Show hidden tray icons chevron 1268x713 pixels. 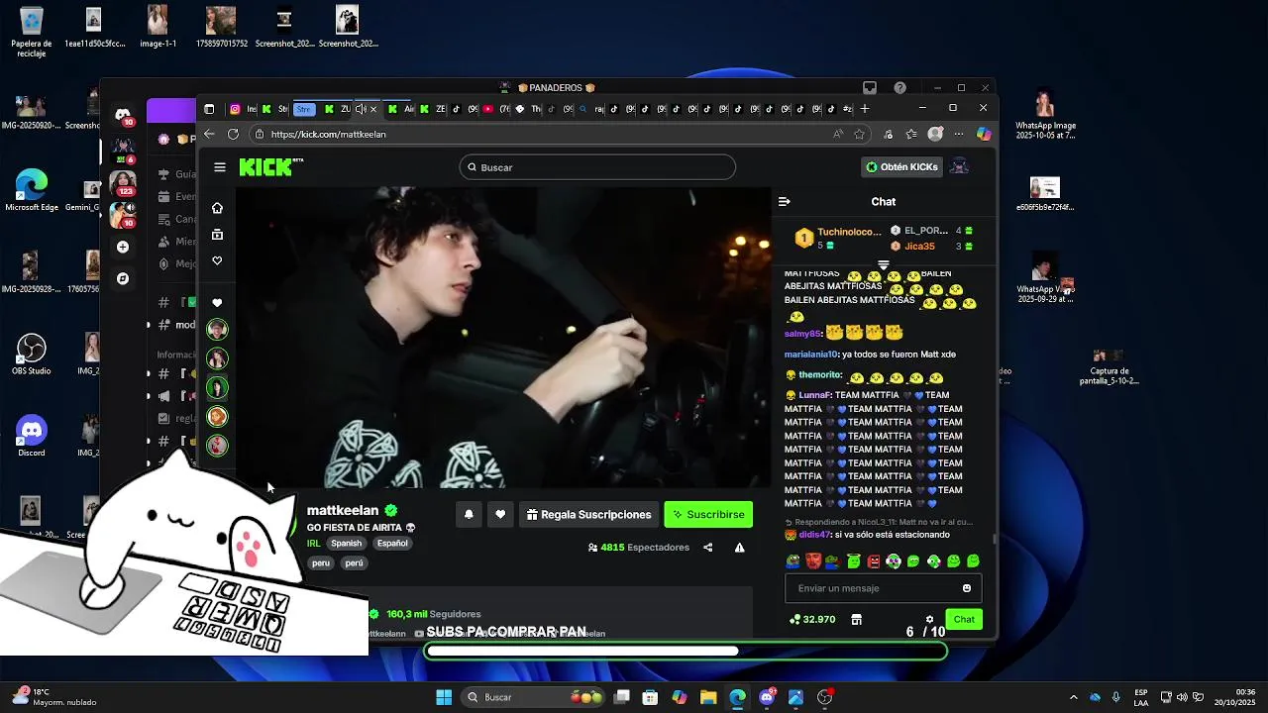coord(1073,697)
